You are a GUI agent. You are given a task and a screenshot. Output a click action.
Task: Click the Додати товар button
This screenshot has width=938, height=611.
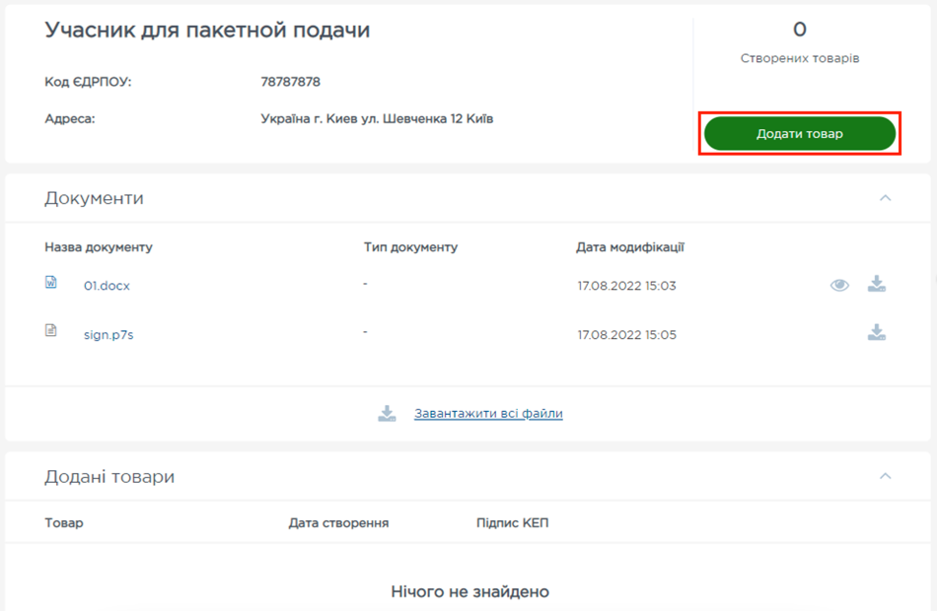799,134
